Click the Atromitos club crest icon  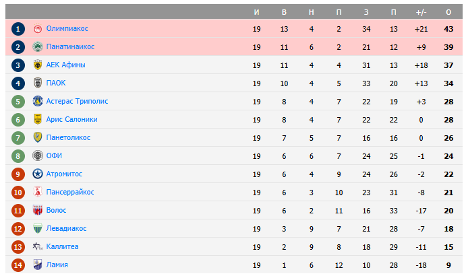(x=38, y=174)
